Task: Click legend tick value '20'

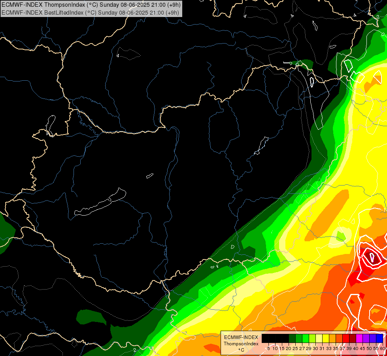Action: (289, 348)
